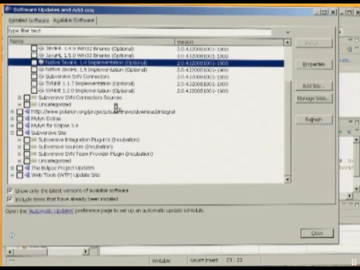Click the horizontal scroll right arrow in Eclipse window
The height and width of the screenshot is (270, 360).
85,251
